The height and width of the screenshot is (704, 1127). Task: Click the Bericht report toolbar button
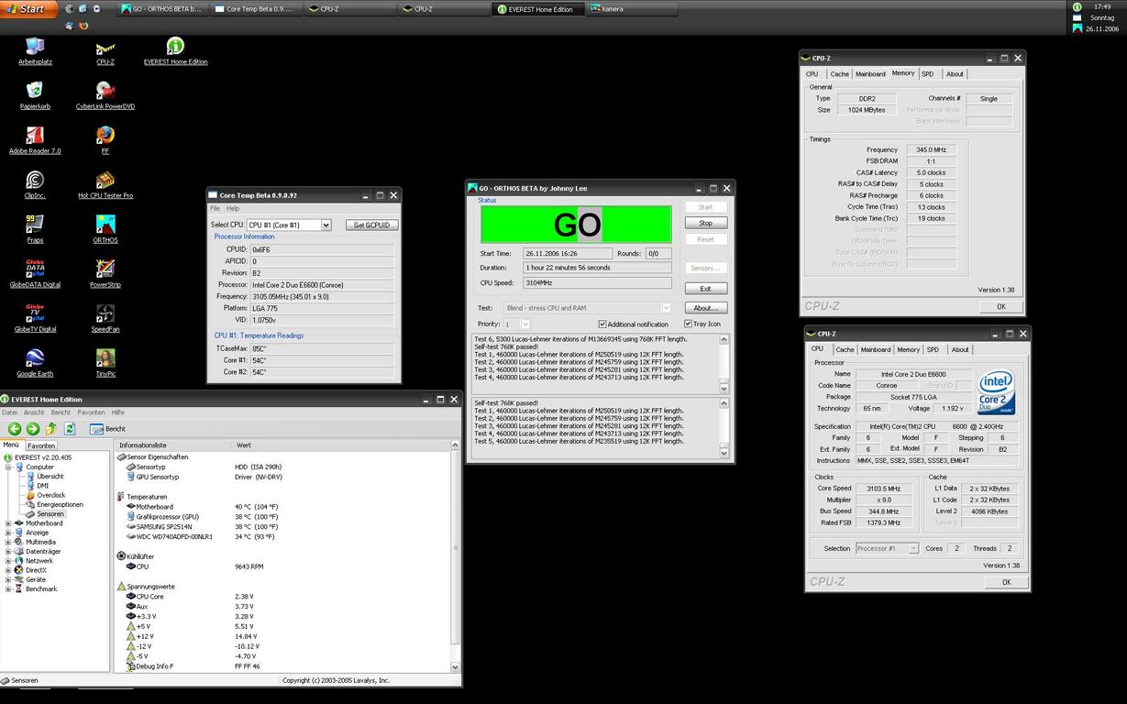pos(108,428)
